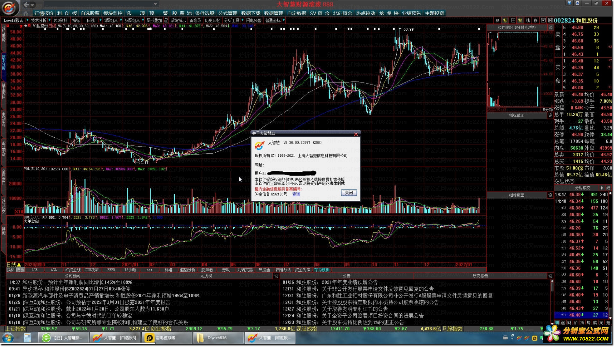Click the 日线 period label at chart bottom
Screen dimensions: 615x347
(14, 265)
